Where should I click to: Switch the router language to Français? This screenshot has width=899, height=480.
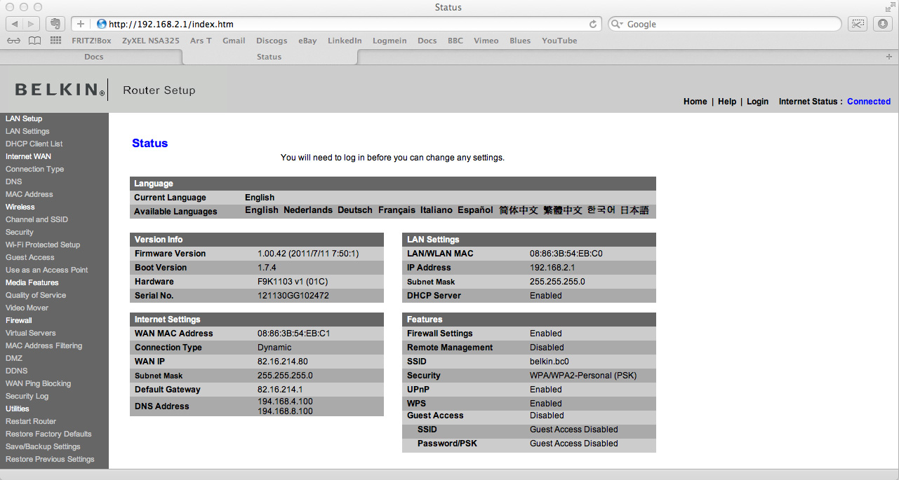pos(397,210)
